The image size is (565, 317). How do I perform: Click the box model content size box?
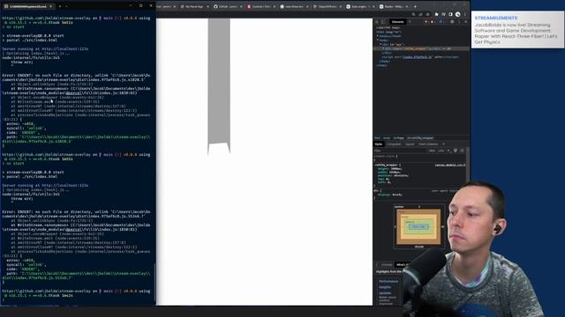(418, 226)
